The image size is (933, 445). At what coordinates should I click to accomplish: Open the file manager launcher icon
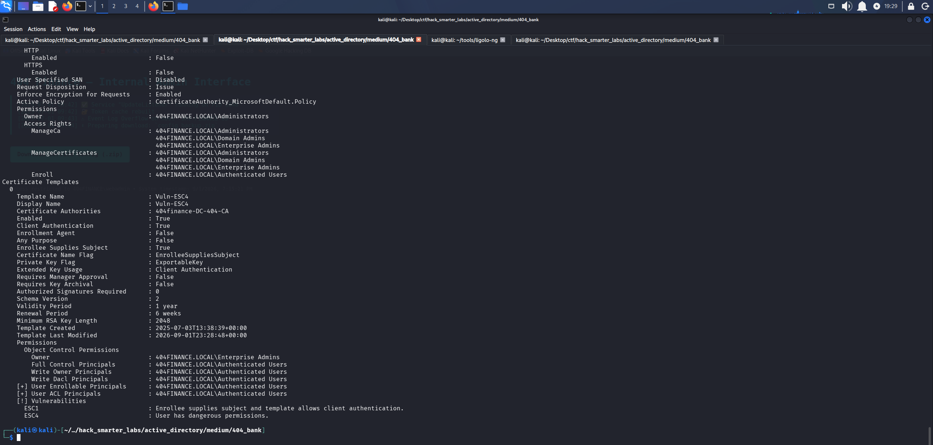[x=38, y=6]
